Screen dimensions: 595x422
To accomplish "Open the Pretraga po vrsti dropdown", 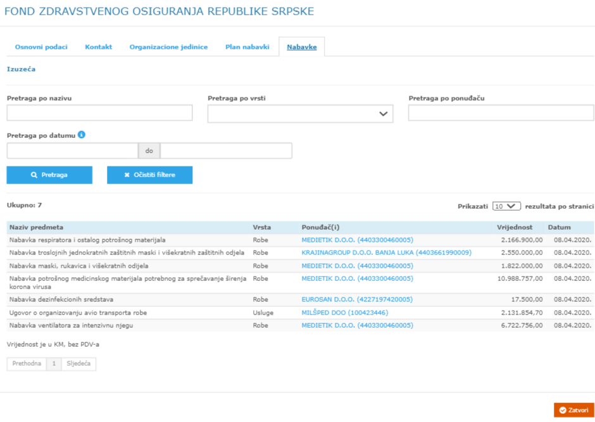I will pos(300,114).
